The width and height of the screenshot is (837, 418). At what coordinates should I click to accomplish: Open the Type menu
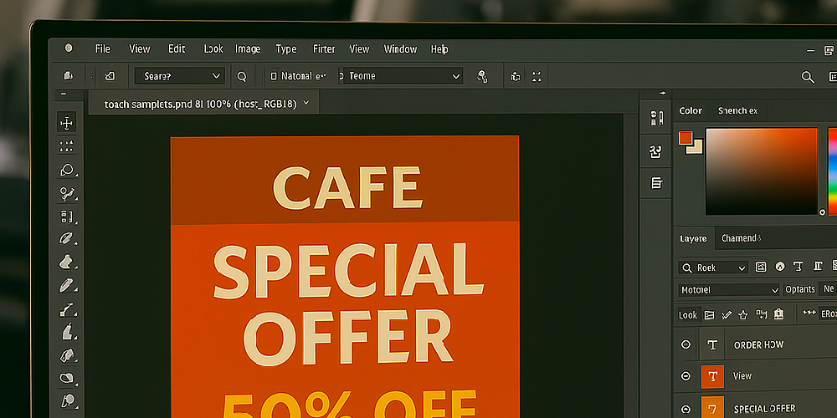(x=286, y=49)
